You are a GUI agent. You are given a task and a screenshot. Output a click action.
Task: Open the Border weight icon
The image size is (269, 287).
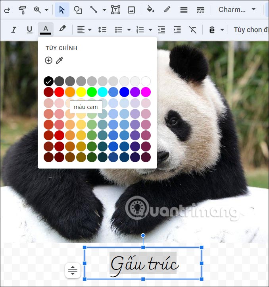point(184,10)
